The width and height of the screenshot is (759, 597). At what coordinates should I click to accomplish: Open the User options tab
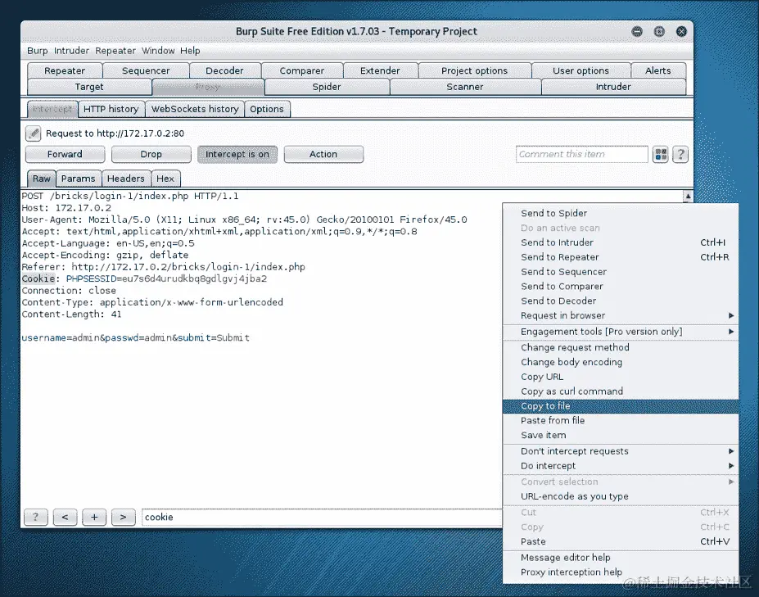(581, 70)
